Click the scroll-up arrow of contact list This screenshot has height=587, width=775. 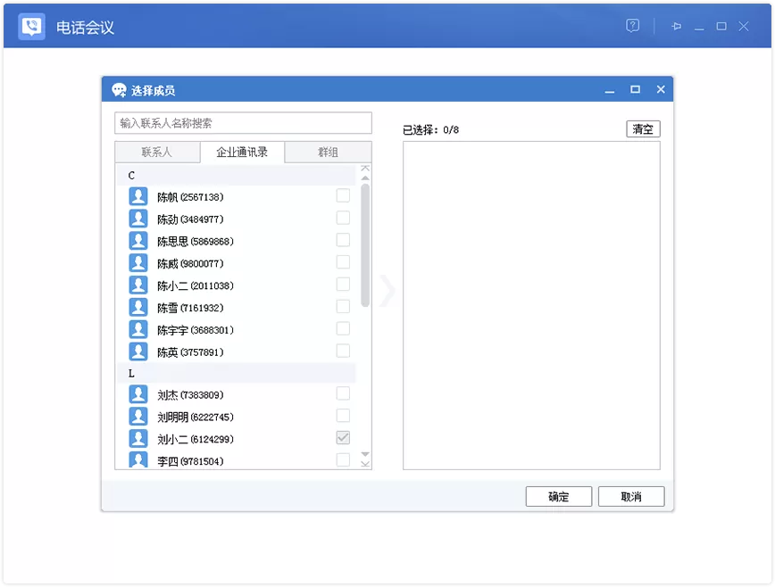(365, 178)
